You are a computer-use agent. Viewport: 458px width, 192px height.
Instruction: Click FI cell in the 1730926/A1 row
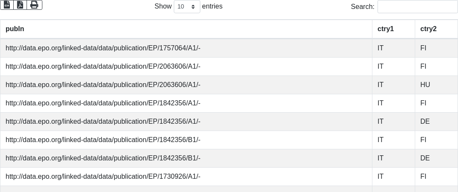[x=423, y=177]
